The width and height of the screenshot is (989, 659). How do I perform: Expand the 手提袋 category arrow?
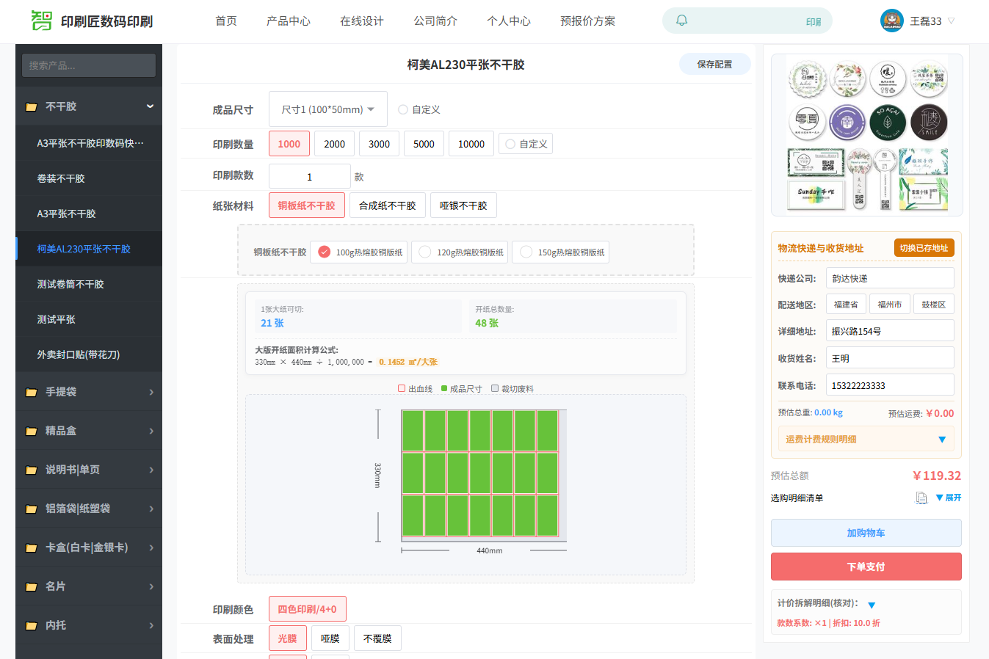[x=151, y=392]
